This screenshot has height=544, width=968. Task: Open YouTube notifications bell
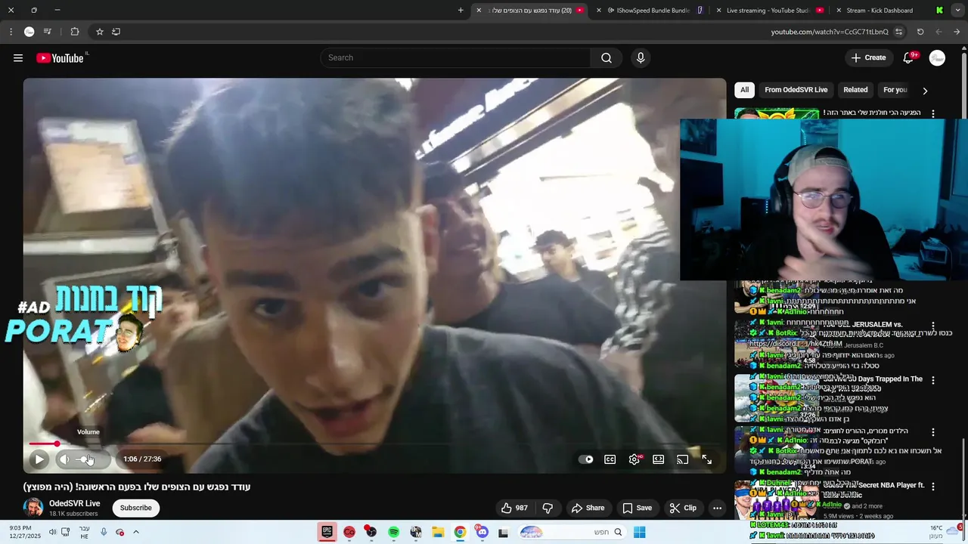(x=909, y=58)
